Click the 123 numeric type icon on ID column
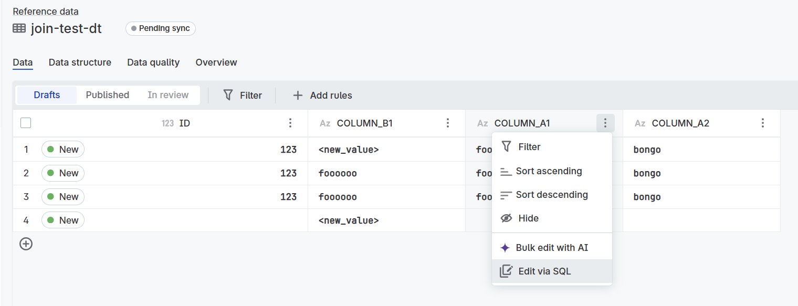The image size is (798, 306). (x=167, y=123)
